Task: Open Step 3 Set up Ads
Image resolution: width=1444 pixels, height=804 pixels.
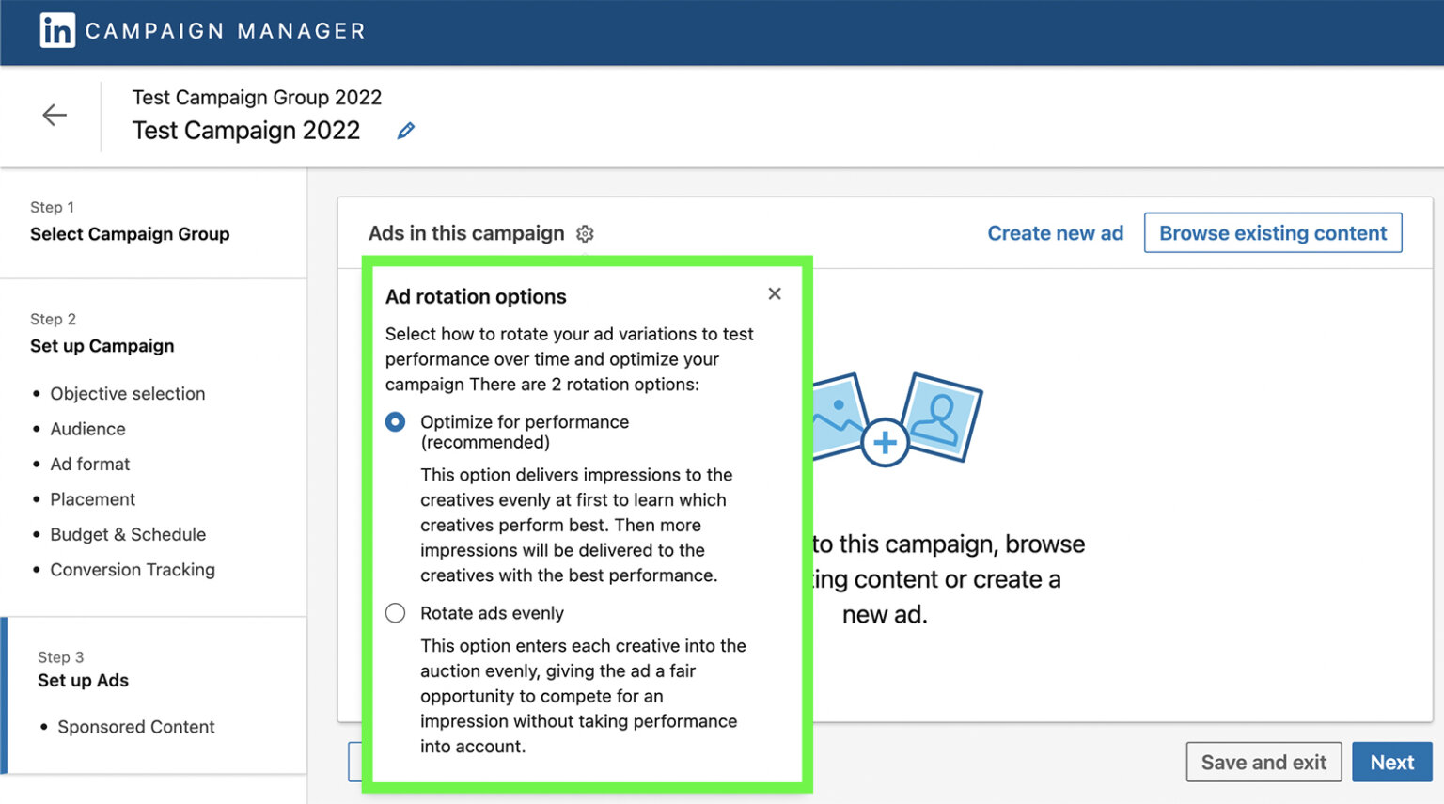Action: (83, 669)
